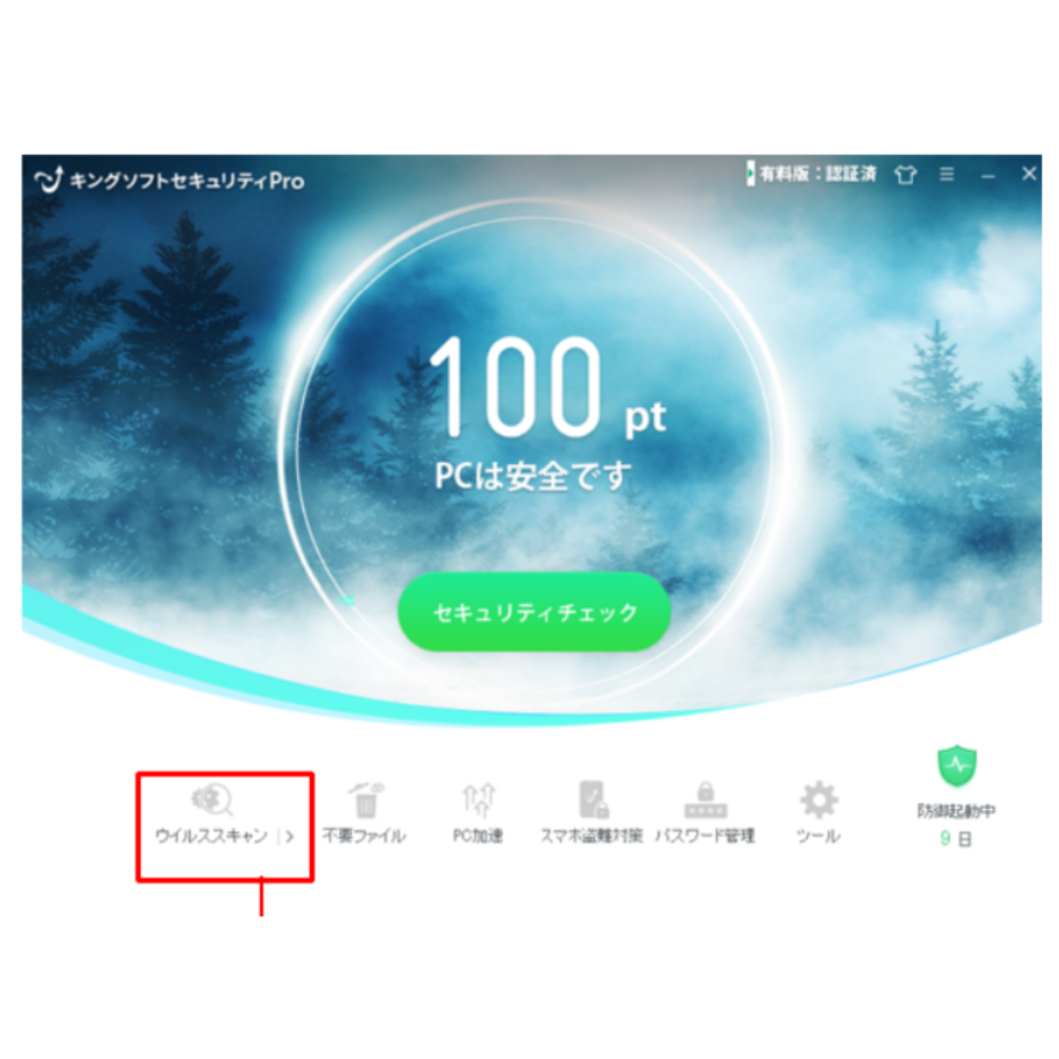Launch the PC加速 speed-up arrows icon

coord(479,800)
